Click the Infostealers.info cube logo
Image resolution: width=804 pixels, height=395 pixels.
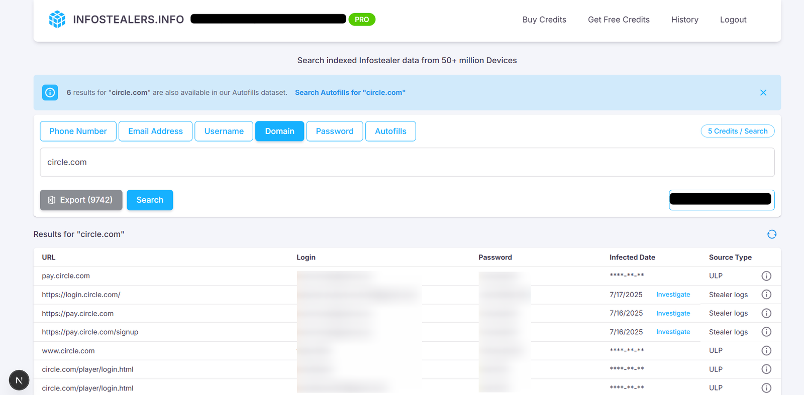(57, 20)
